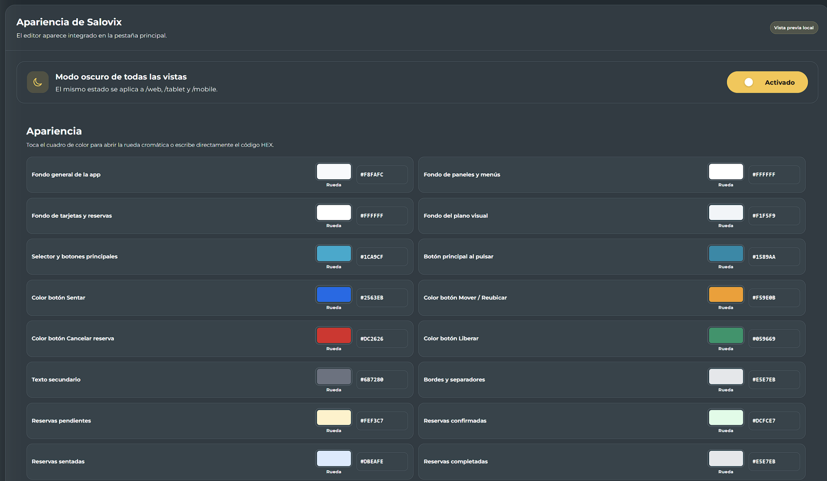Viewport: 827px width, 481px height.
Task: Focus the #1589AA hex input field
Action: (774, 256)
